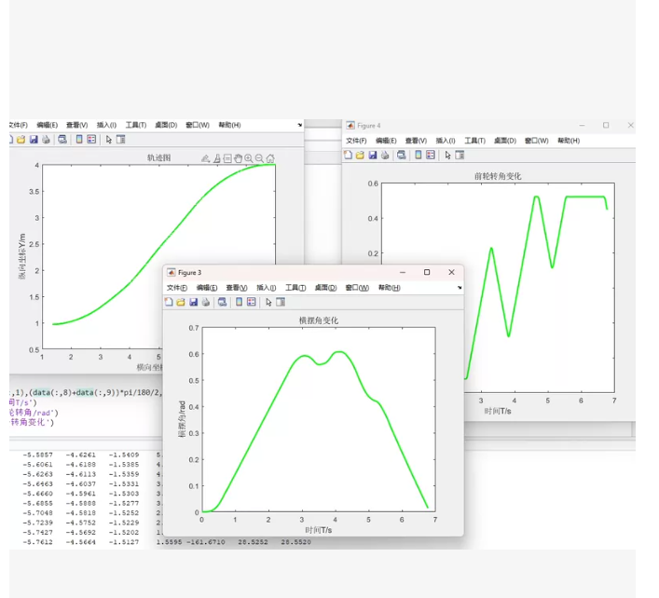Dock the 轨迹图 figure using the corner arrow
Viewport: 659px width, 598px height.
point(299,125)
